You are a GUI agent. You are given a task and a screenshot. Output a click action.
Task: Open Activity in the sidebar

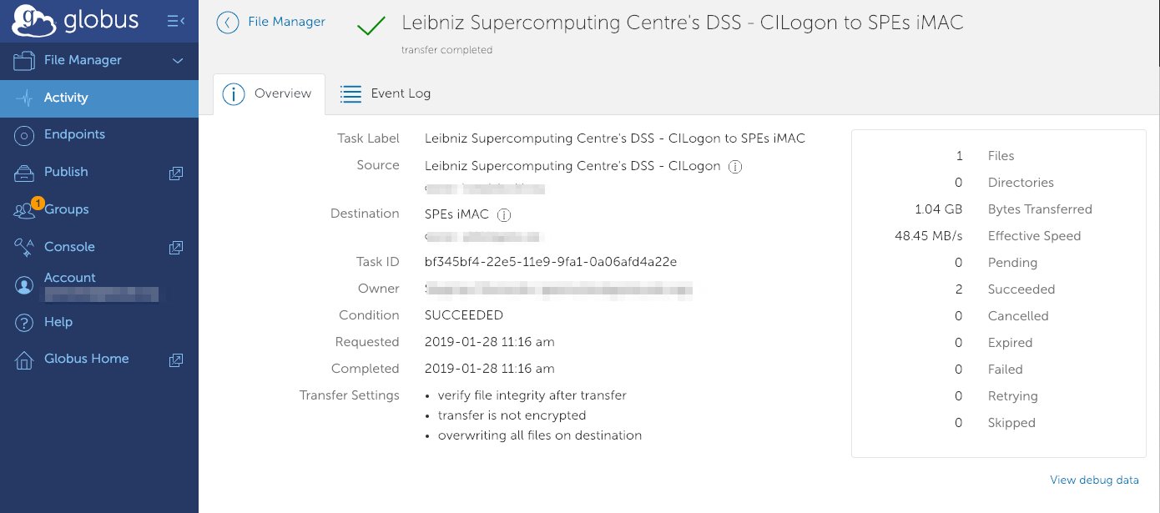click(66, 98)
